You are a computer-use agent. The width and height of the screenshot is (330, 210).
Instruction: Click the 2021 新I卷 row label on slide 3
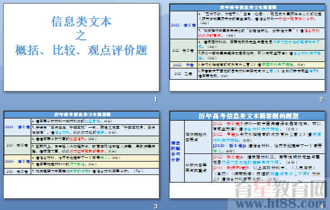point(17,127)
